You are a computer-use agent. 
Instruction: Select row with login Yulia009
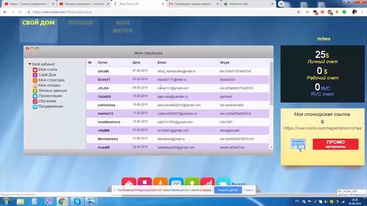[x=178, y=97]
